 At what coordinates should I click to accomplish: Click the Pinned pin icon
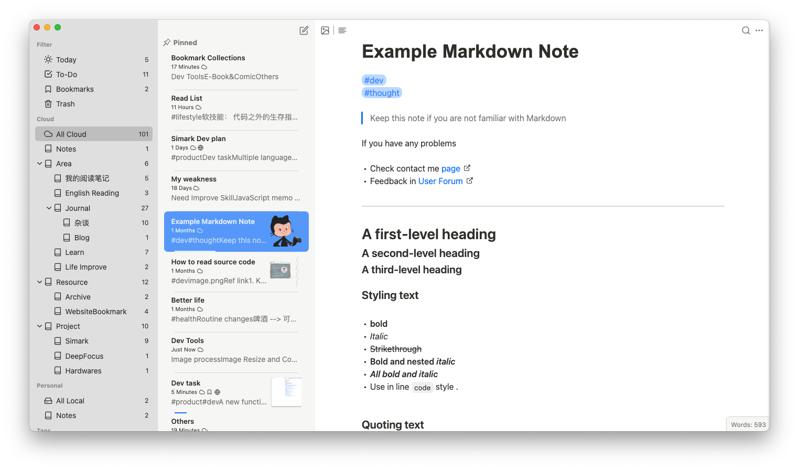coord(167,42)
